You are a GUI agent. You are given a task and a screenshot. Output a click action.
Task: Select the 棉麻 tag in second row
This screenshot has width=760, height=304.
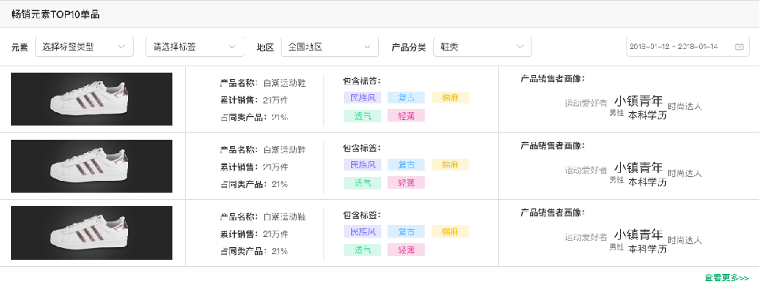click(x=450, y=164)
